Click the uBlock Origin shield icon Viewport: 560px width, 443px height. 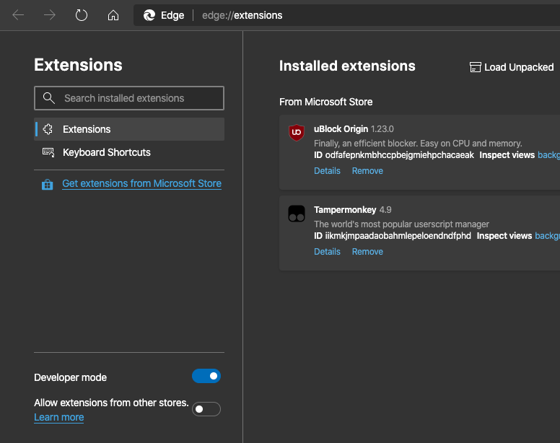297,133
